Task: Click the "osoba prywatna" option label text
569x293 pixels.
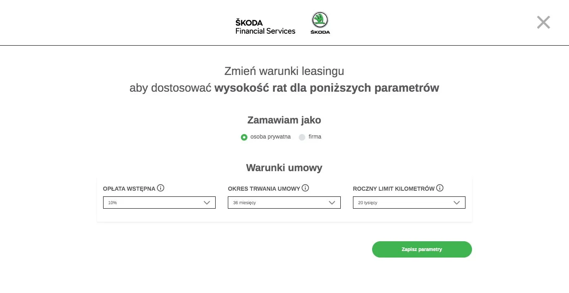Action: tap(271, 137)
